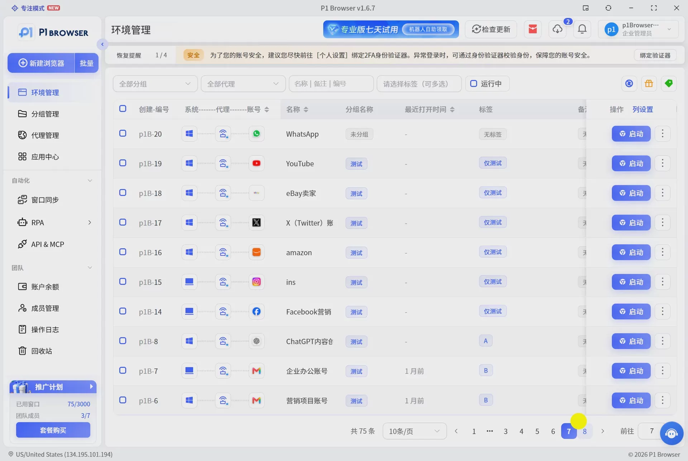Open the customer support headset bubble

pyautogui.click(x=672, y=433)
